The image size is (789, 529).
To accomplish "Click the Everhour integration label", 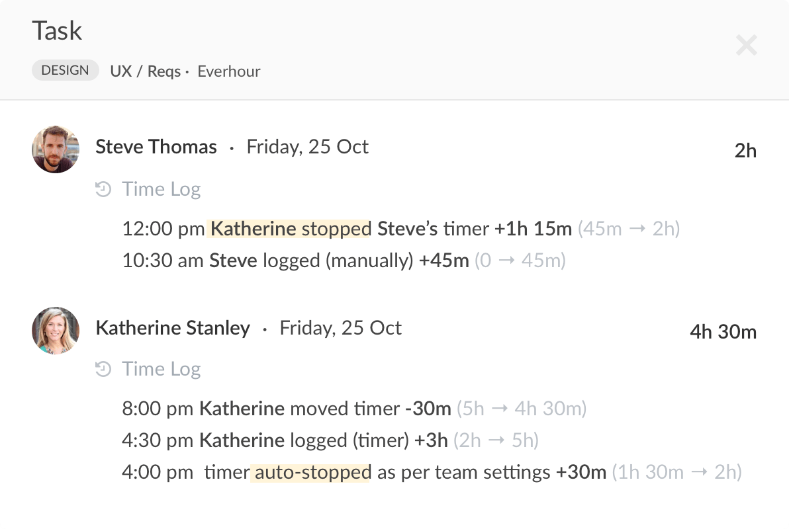I will point(228,71).
